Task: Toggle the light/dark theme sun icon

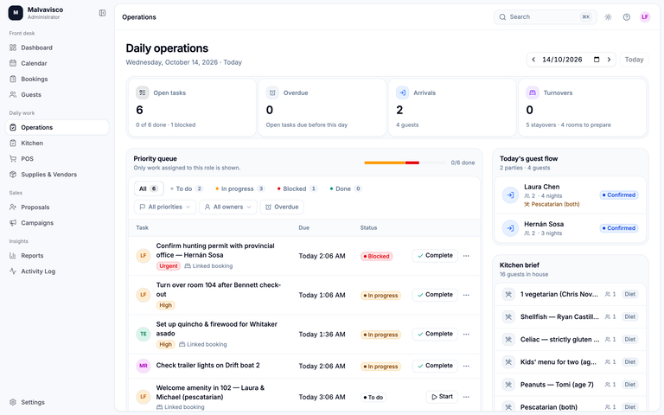Action: point(608,17)
